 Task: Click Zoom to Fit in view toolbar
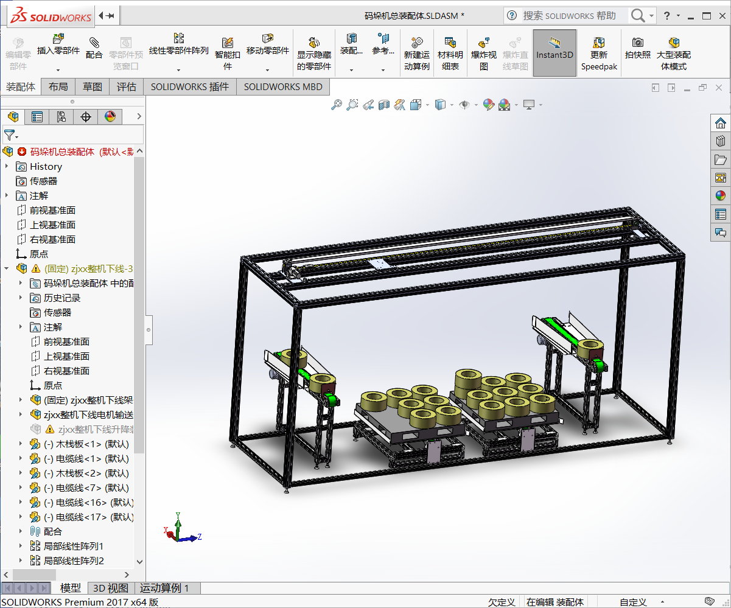(337, 105)
